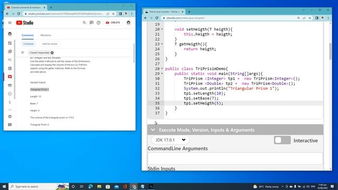Open Chrome menu in YouTube Studio window

pos(132,14)
